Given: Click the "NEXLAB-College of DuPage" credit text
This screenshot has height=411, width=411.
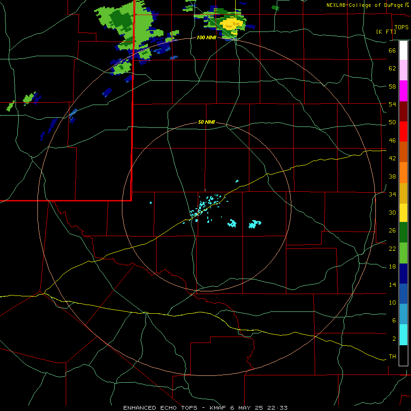Looking at the screenshot, I should click(x=365, y=5).
